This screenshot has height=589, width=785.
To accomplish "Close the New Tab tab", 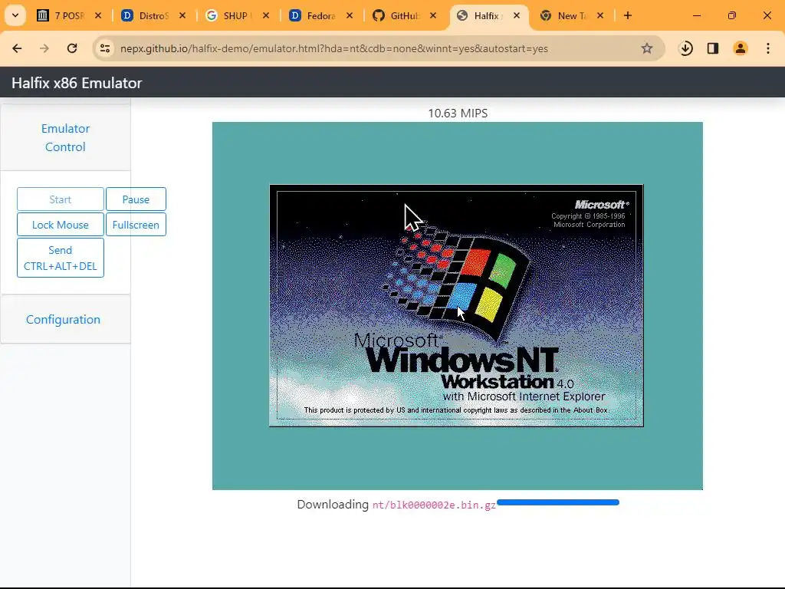I will click(x=600, y=15).
